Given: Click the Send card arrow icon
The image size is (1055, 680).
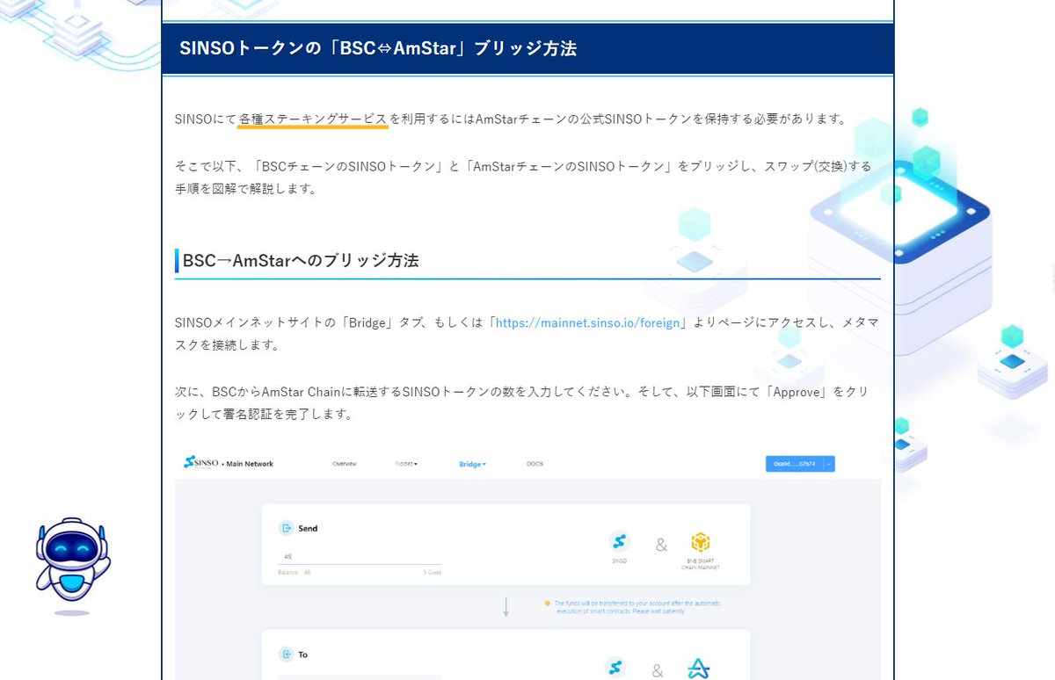Looking at the screenshot, I should pyautogui.click(x=286, y=528).
